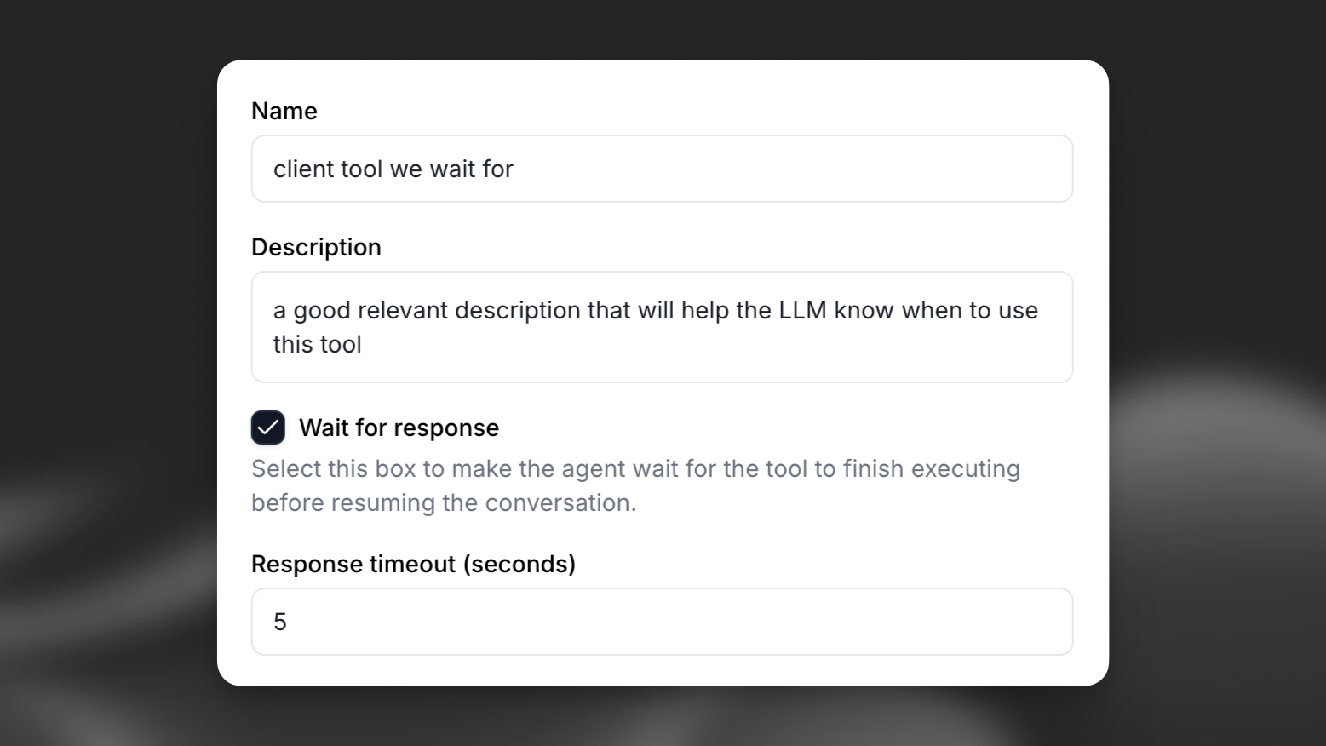Click the helper text below the checkbox
Image resolution: width=1326 pixels, height=746 pixels.
634,485
